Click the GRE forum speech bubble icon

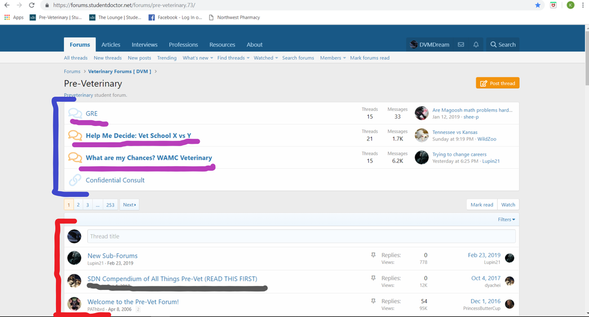click(x=75, y=113)
